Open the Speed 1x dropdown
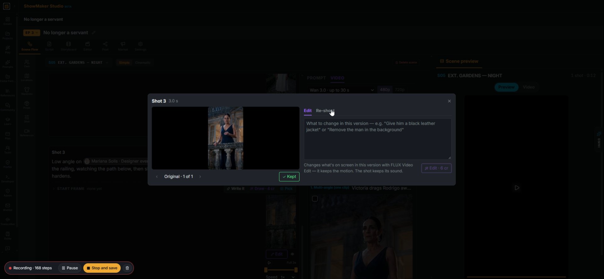604x279 pixels. (x=288, y=277)
